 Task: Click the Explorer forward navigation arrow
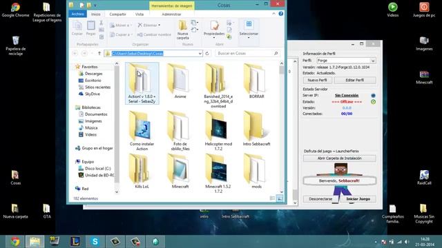coord(84,53)
